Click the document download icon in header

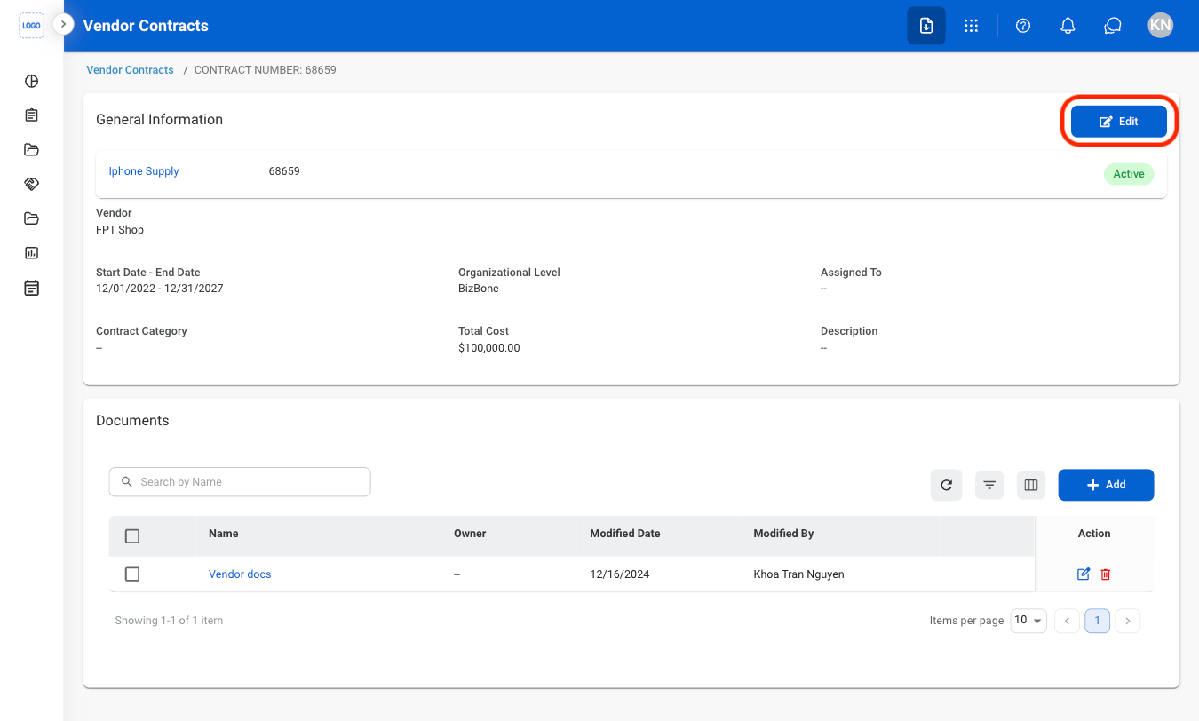pyautogui.click(x=926, y=26)
